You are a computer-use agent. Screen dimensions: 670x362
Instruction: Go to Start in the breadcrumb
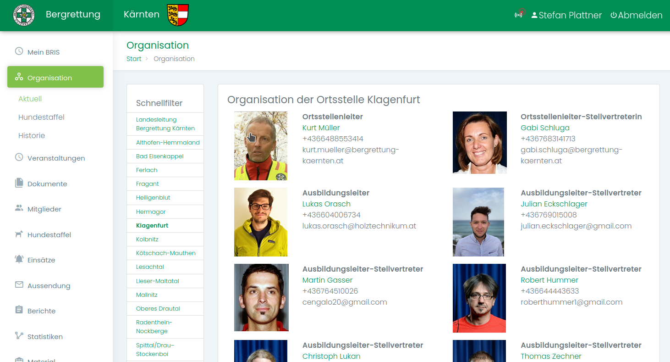(134, 59)
